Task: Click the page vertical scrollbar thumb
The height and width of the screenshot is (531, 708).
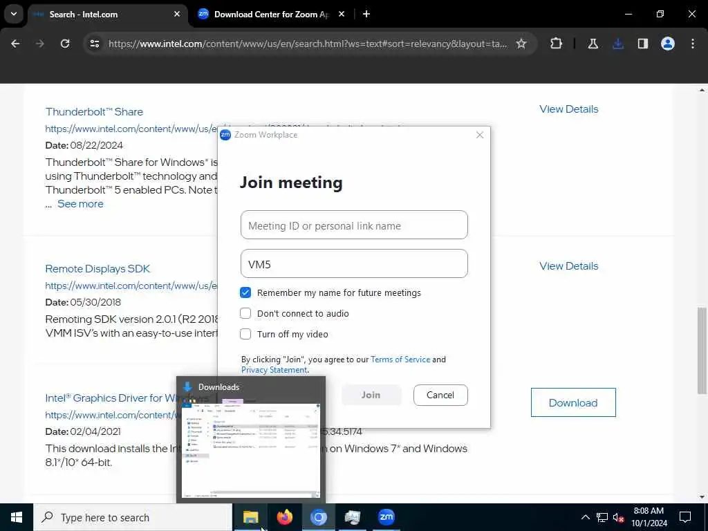Action: 702,351
